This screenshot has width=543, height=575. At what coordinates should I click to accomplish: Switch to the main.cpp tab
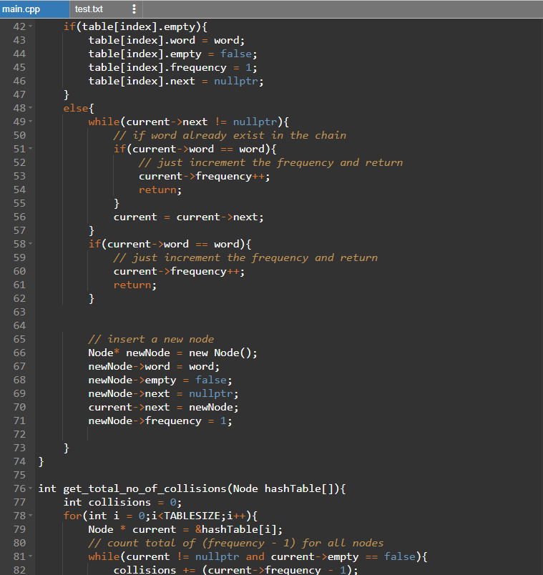34,9
